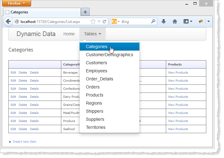The width and height of the screenshot is (224, 158).
Task: Click the bee add-on toolbar icon
Action: point(201,21)
